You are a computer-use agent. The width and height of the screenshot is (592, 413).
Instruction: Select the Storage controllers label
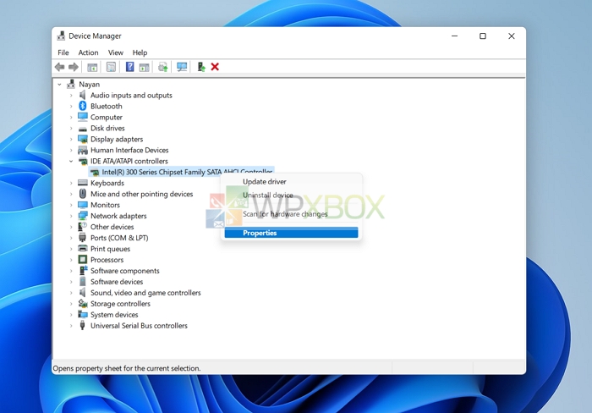point(120,304)
